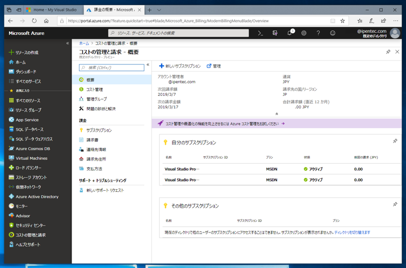Click the Azure コスト管理 promo banner
The height and width of the screenshot is (268, 406).
276,124
